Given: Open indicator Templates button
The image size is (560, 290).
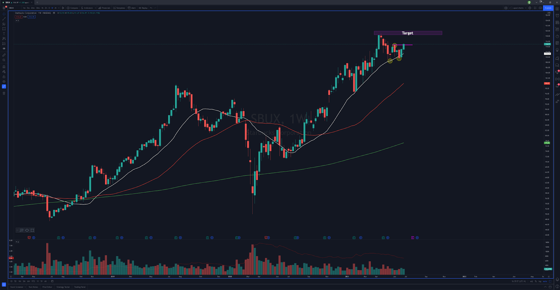Looking at the screenshot, I should (119, 8).
